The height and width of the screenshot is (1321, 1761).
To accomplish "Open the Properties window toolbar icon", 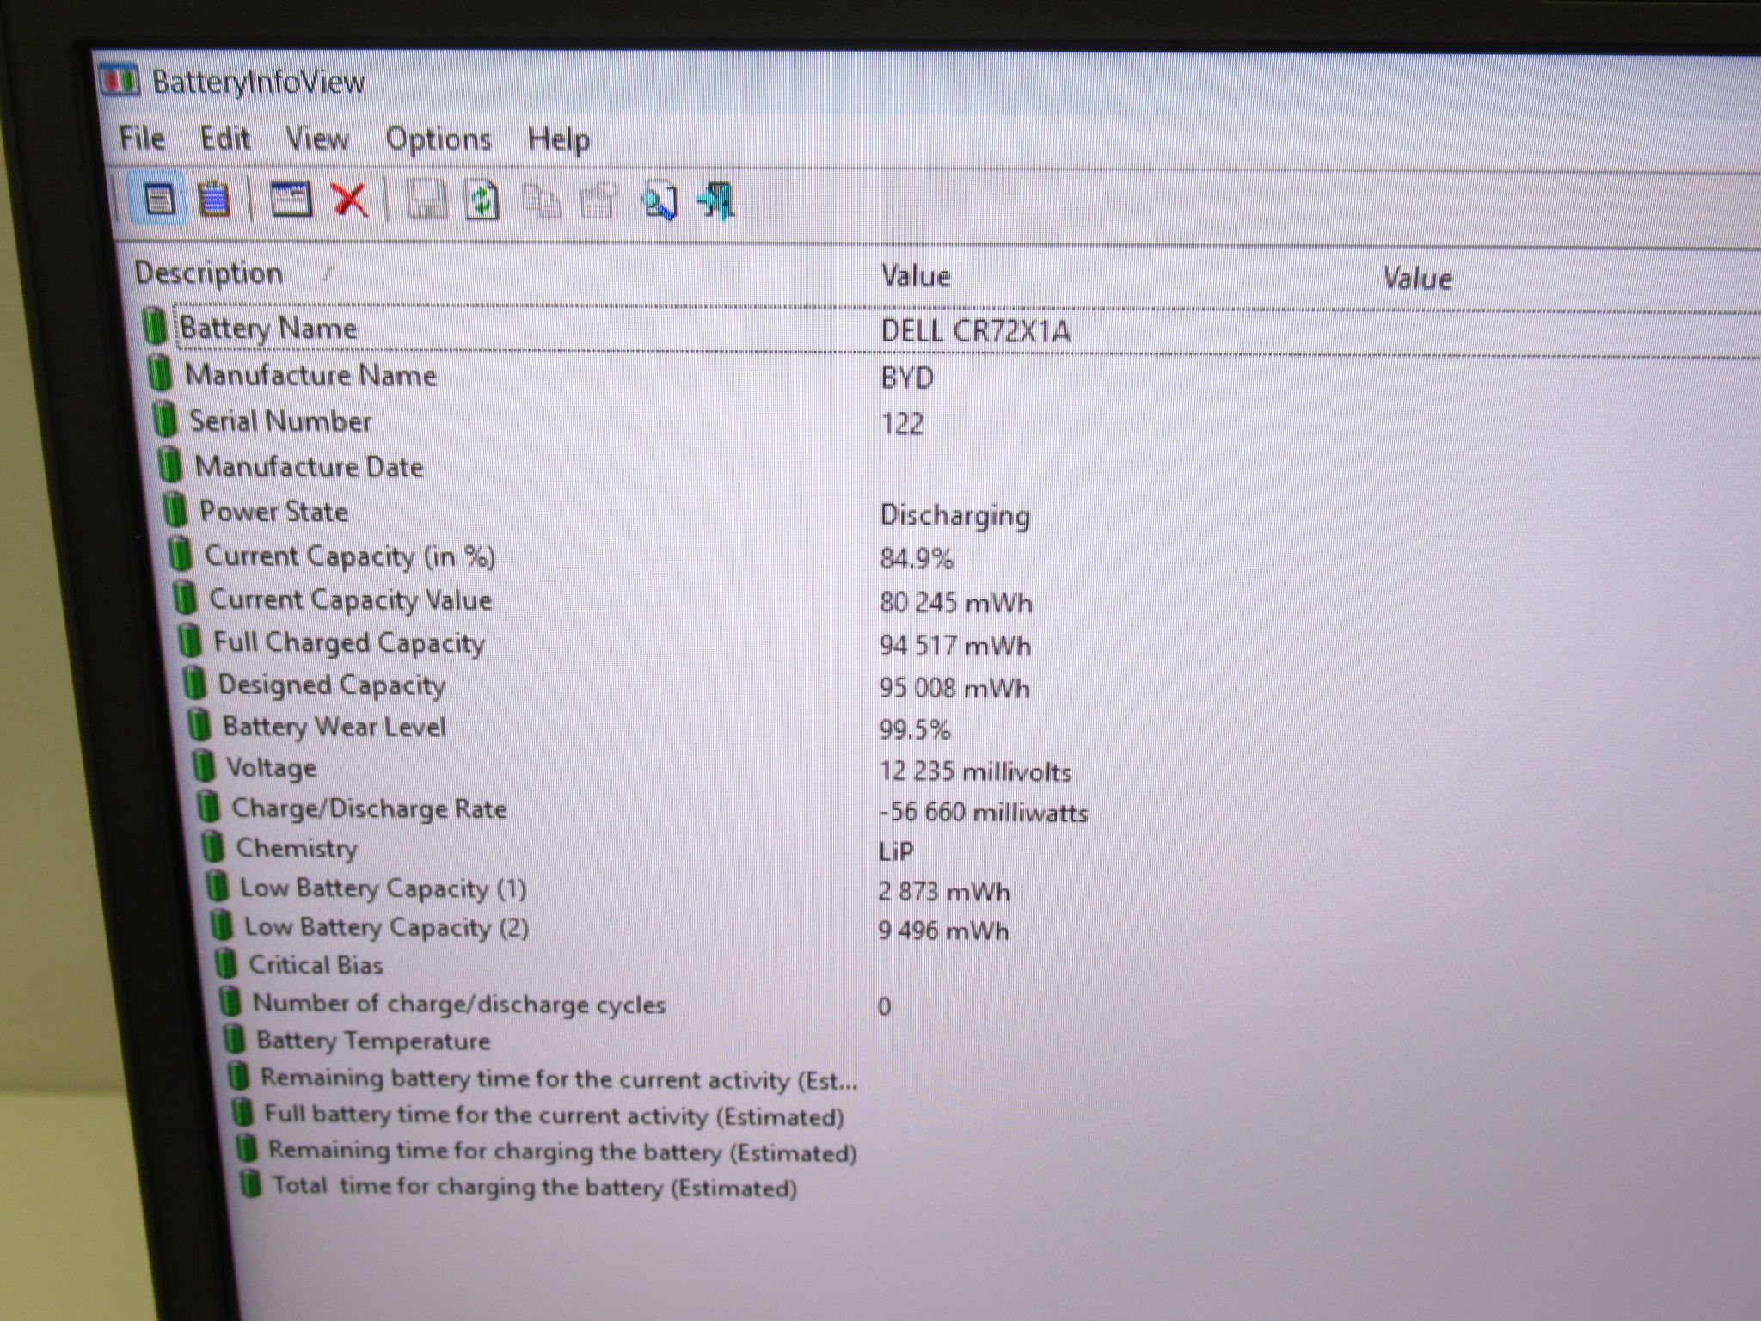I will coord(291,200).
